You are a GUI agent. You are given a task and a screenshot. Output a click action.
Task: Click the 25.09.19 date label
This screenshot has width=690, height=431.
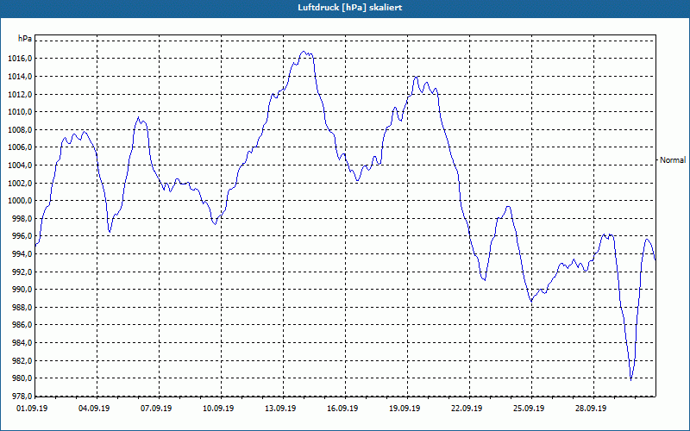[529, 408]
